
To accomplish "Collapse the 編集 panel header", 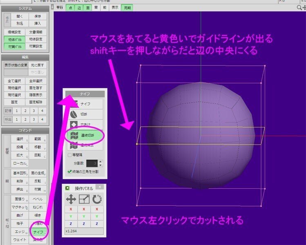I will click(x=25, y=57).
